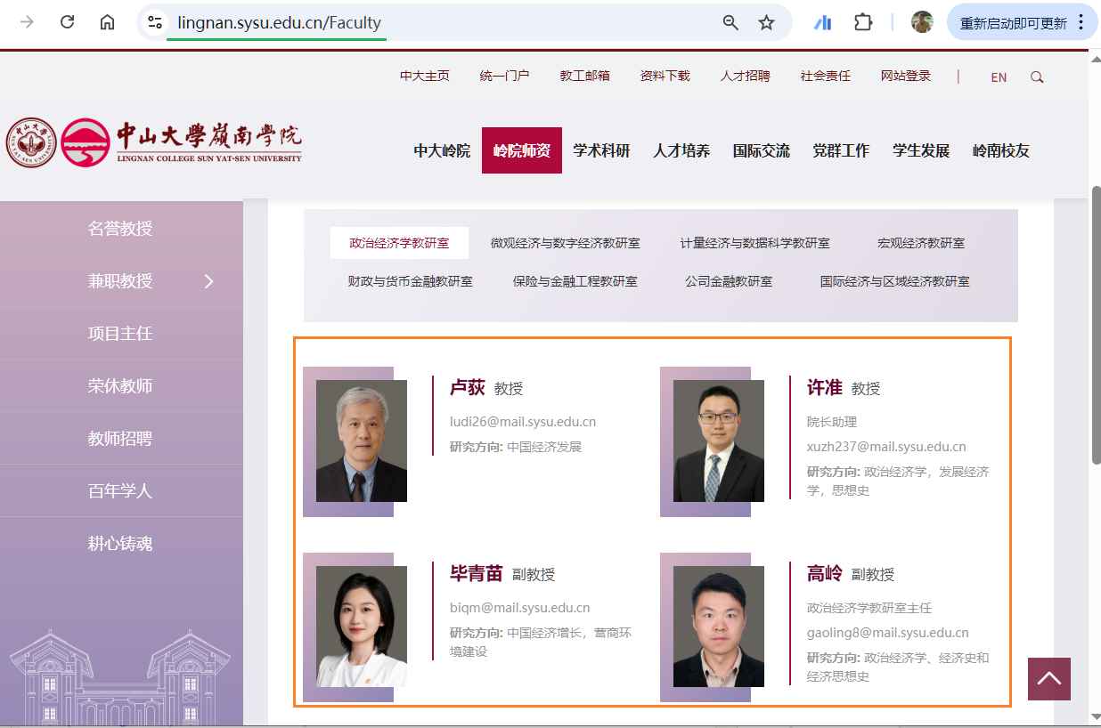Open the browser three-dot menu
The width and height of the screenshot is (1101, 728).
(x=1081, y=22)
